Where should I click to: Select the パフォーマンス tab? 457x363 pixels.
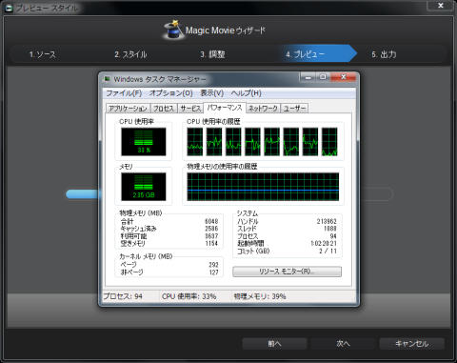(225, 108)
